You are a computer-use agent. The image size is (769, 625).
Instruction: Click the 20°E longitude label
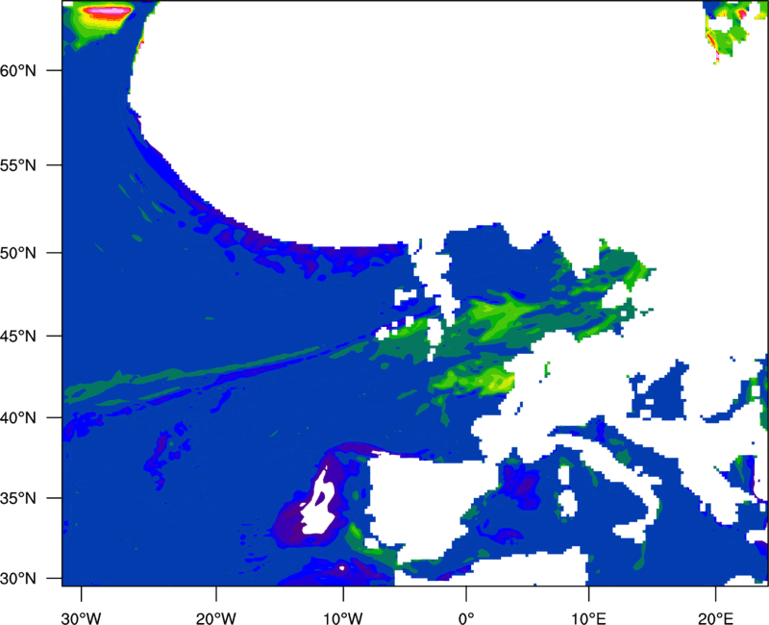[715, 618]
